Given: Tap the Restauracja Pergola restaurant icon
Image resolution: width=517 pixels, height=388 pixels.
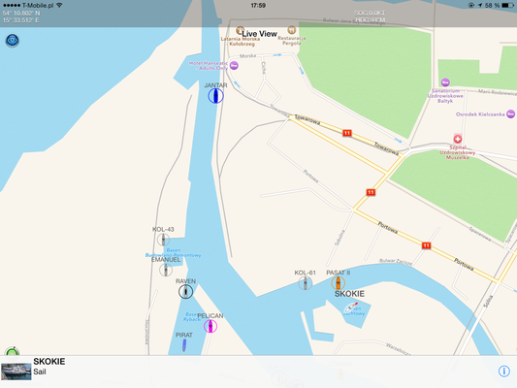Looking at the screenshot, I should pyautogui.click(x=291, y=30).
